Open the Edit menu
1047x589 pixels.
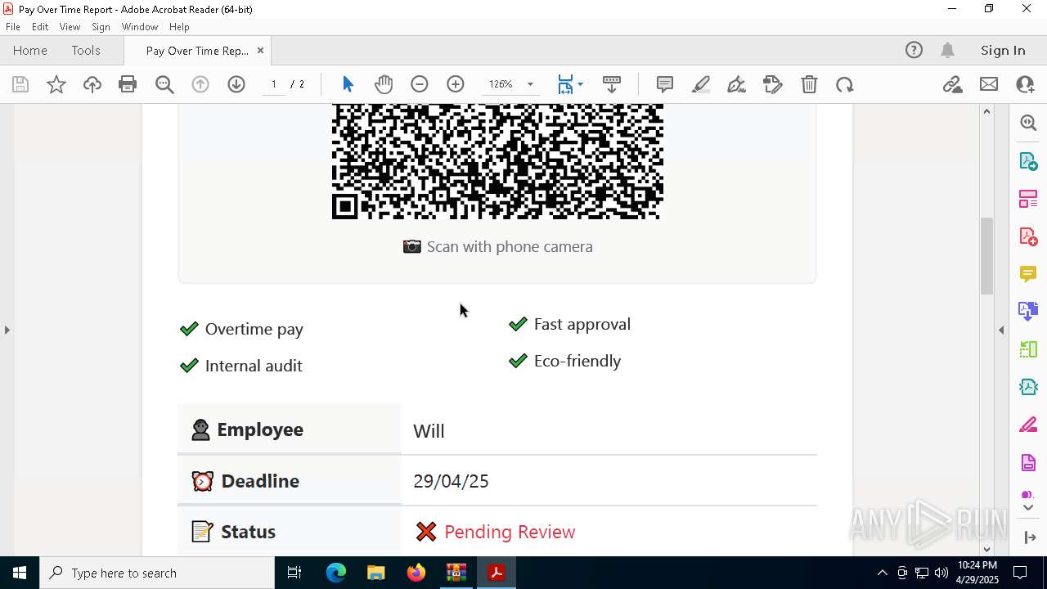(x=40, y=27)
